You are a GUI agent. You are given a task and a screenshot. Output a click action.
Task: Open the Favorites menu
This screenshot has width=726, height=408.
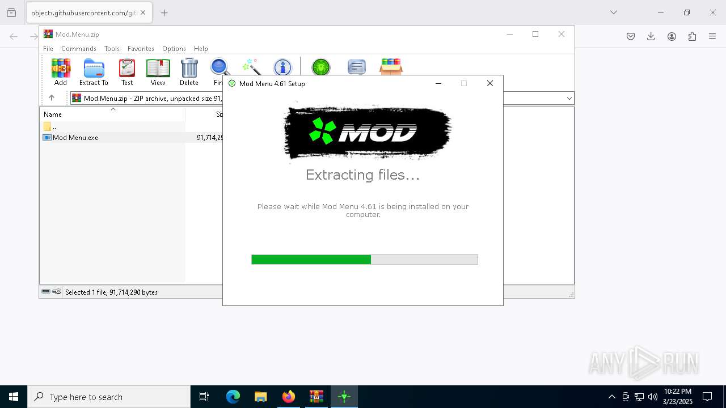[x=141, y=49]
